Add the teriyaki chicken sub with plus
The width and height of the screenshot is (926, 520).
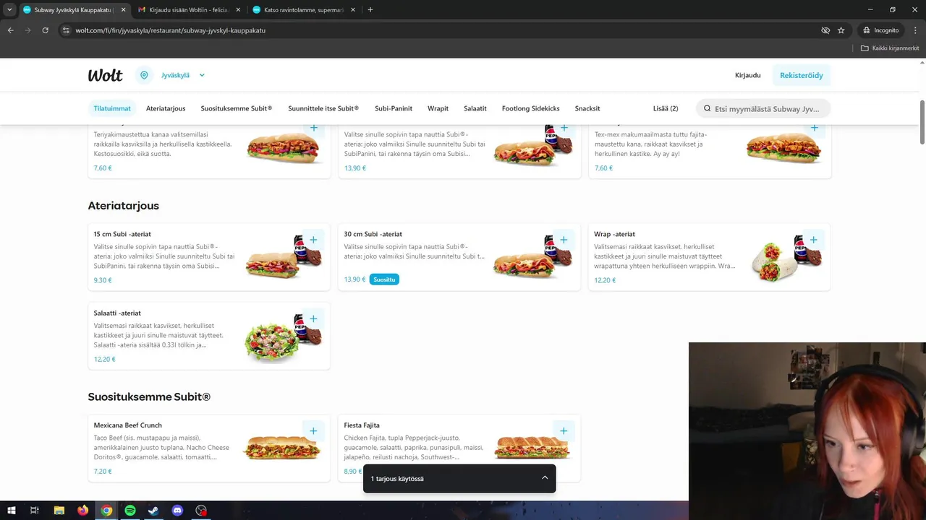point(313,129)
